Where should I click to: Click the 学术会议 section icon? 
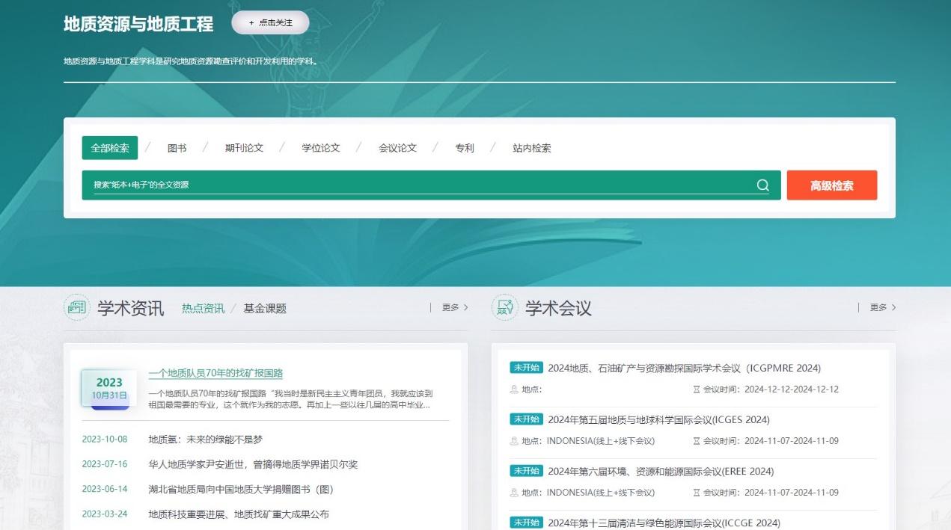pos(504,307)
